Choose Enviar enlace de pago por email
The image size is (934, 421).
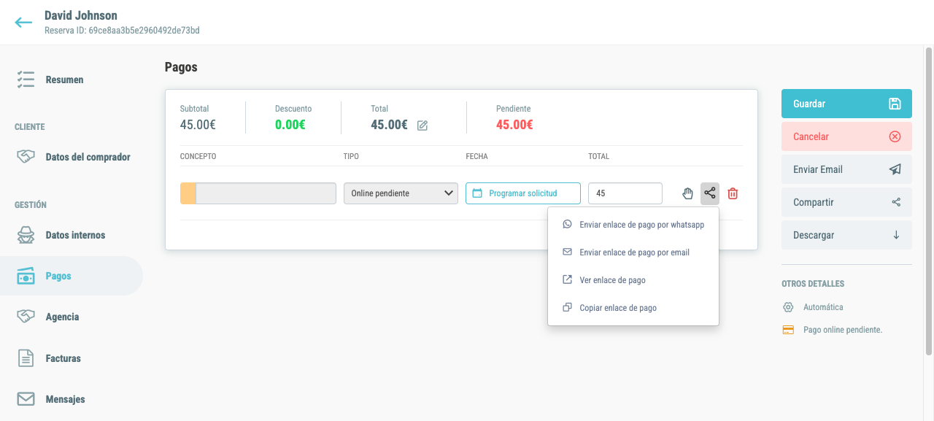(x=633, y=252)
